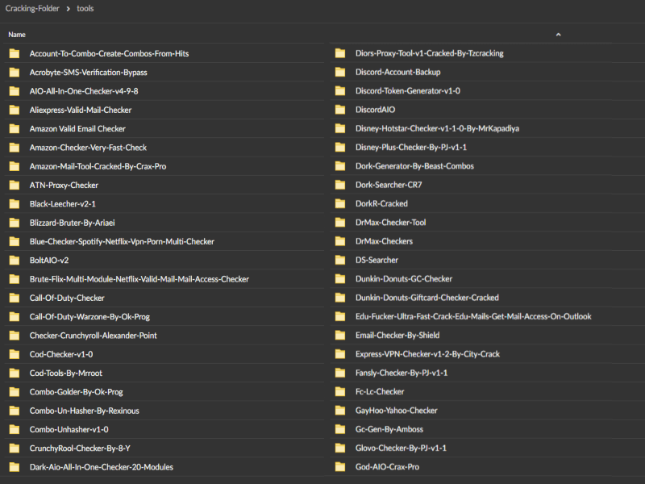The height and width of the screenshot is (484, 645).
Task: Select the Fc-Lc-Checker folder icon
Action: [x=339, y=392]
